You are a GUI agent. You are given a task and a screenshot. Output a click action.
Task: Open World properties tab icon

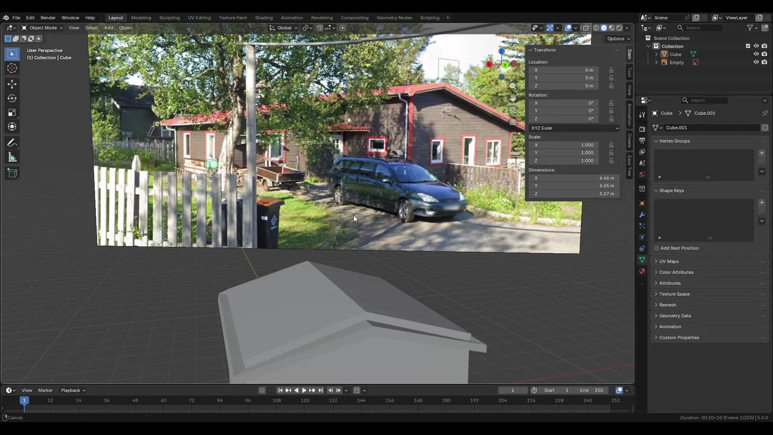pos(642,175)
